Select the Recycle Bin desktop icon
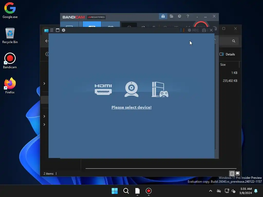Image resolution: width=263 pixels, height=197 pixels. [10, 35]
